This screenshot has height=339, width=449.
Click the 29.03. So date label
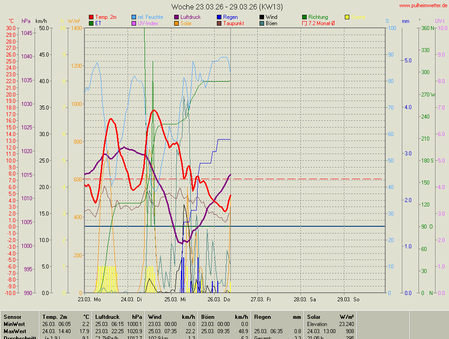pos(349,299)
